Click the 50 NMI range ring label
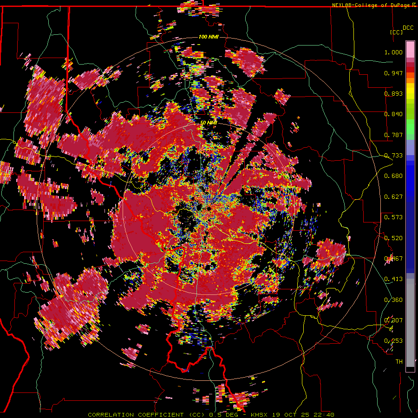418x418 pixels. click(x=209, y=123)
